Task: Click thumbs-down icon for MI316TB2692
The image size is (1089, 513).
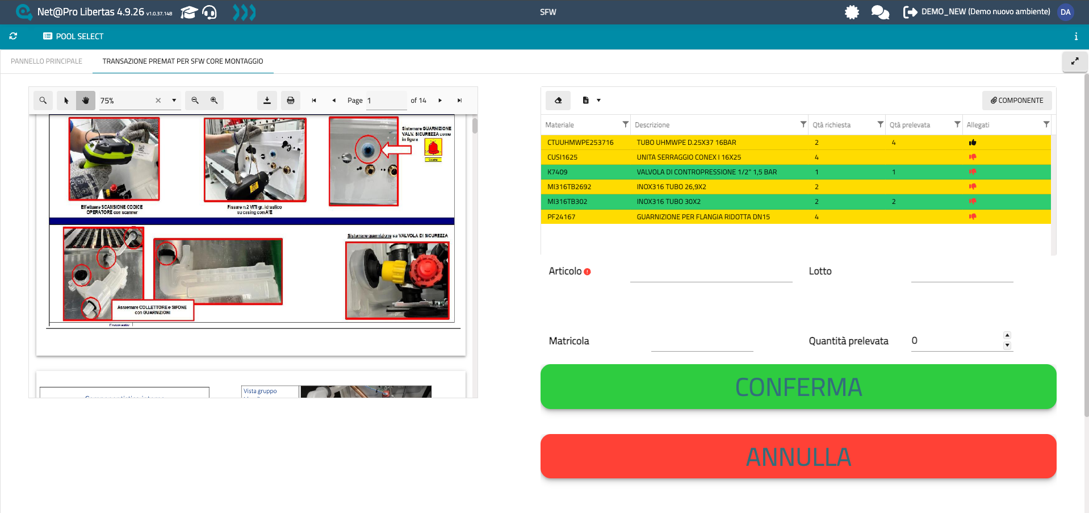Action: tap(973, 187)
